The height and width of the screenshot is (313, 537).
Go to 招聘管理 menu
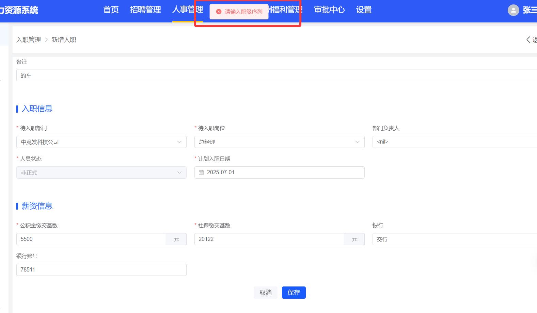coord(145,10)
